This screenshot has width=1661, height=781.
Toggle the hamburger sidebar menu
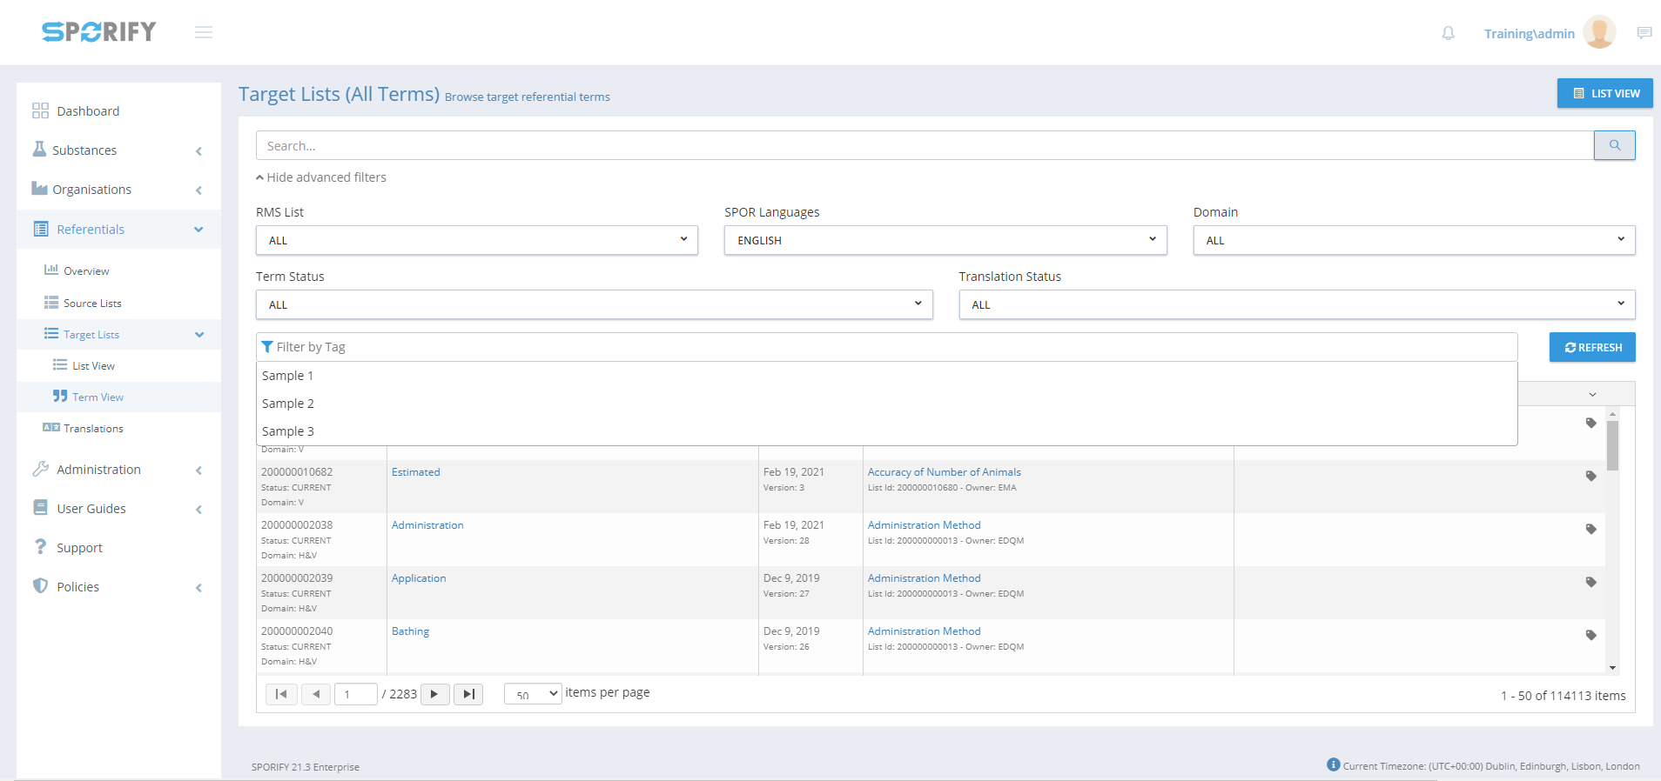204,32
